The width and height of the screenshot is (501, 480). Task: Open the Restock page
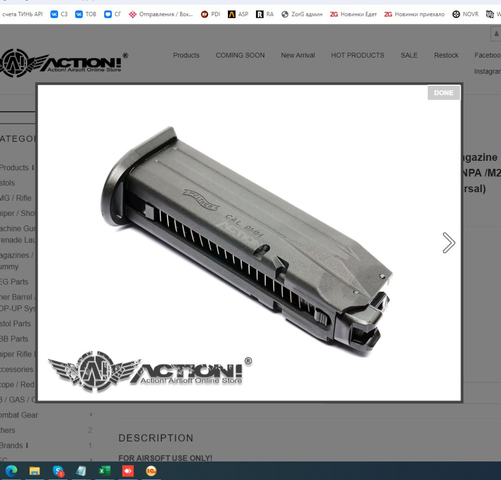click(x=446, y=55)
